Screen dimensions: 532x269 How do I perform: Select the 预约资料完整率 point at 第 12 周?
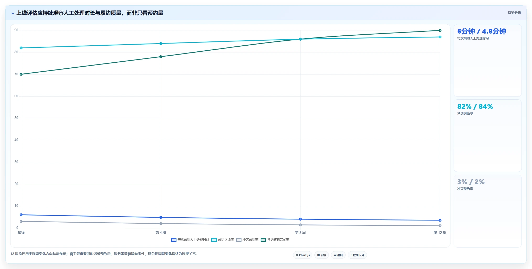click(440, 30)
